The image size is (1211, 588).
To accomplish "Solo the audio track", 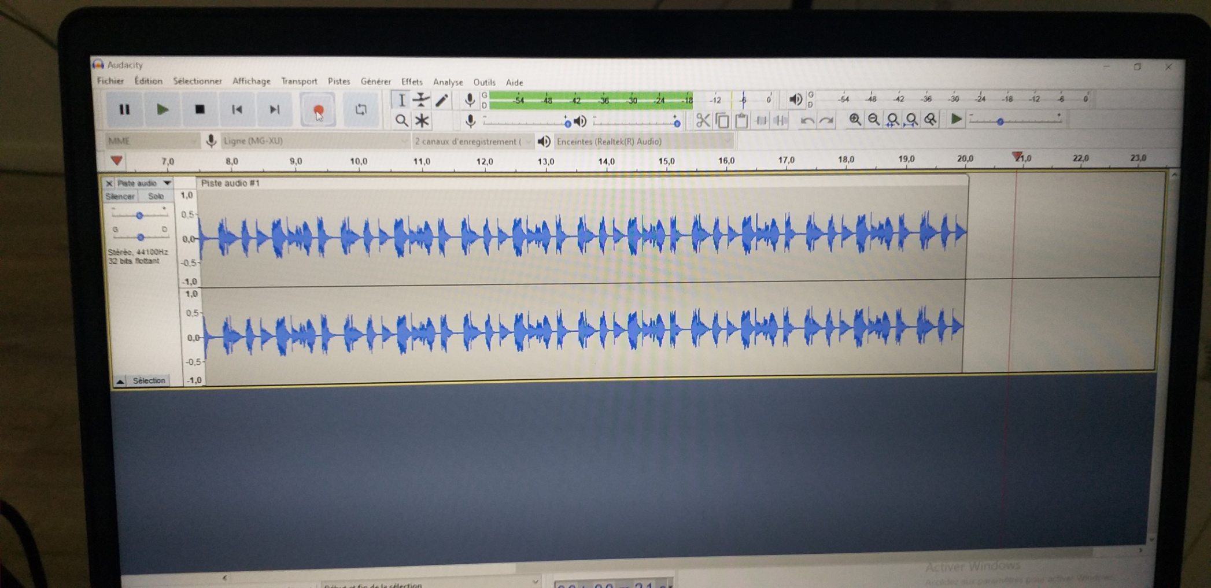I will point(156,197).
